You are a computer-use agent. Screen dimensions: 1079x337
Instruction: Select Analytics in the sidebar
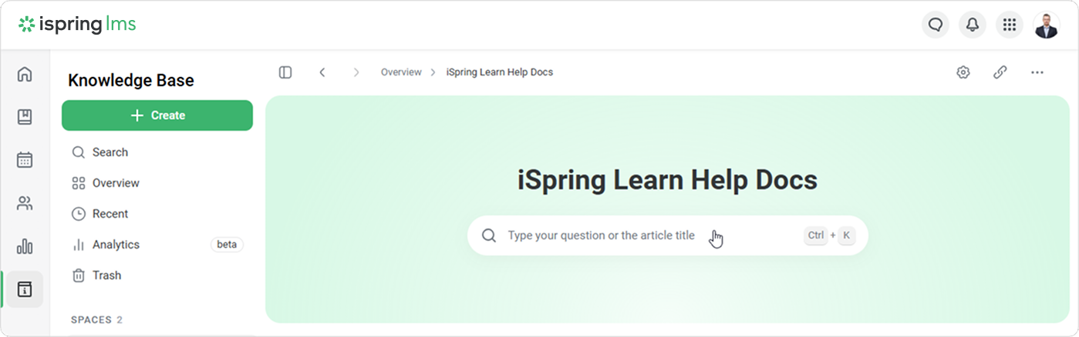tap(116, 245)
